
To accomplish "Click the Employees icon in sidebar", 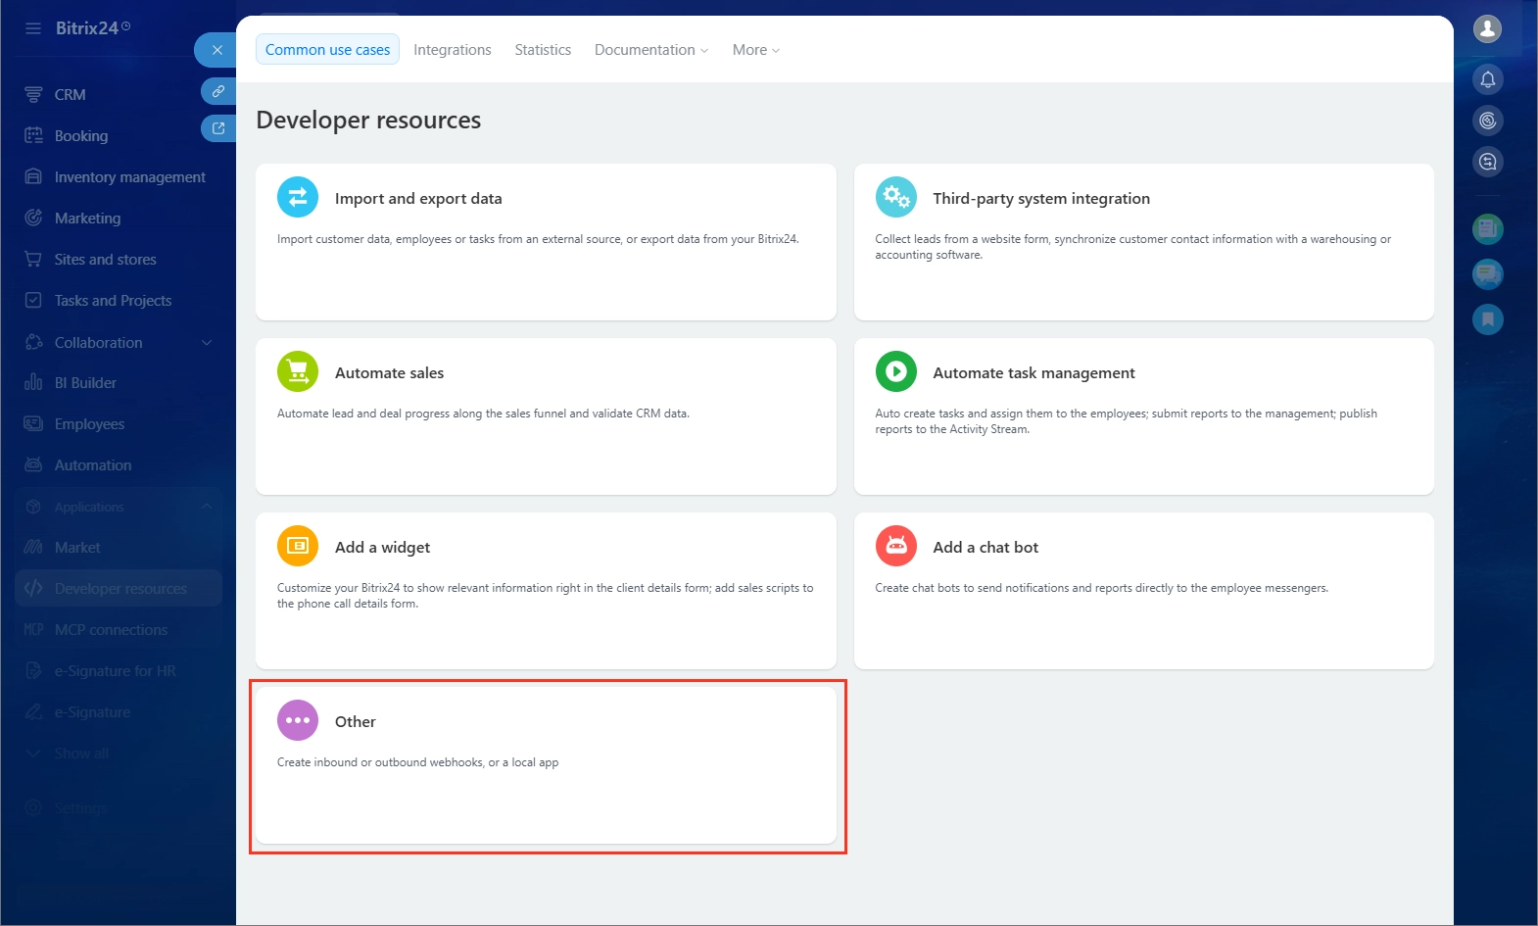I will click(x=33, y=424).
